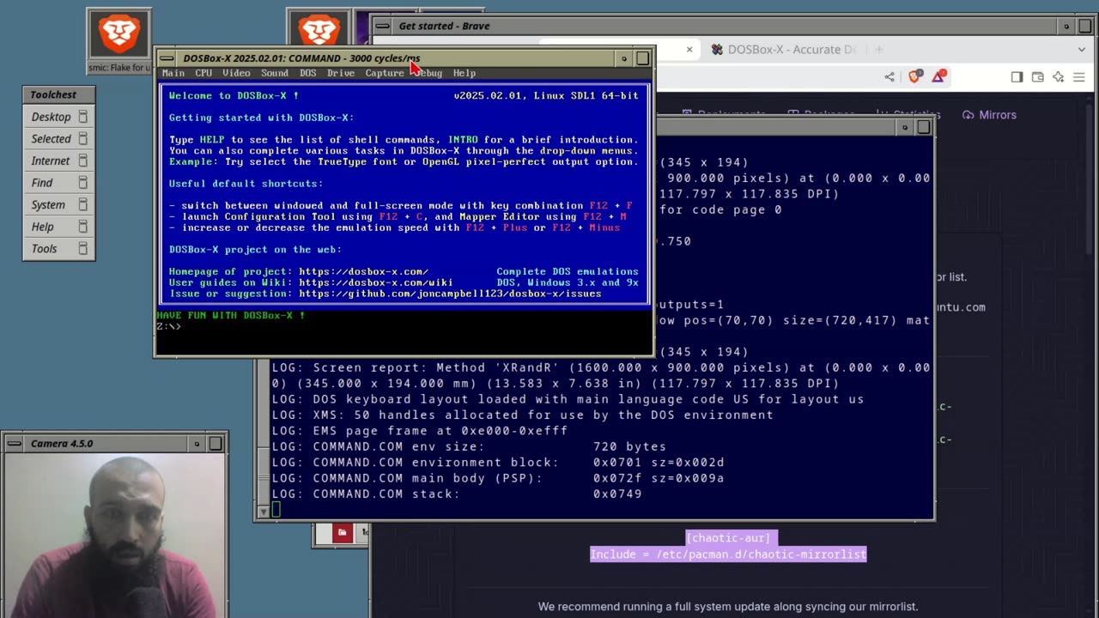Open the Find menu in Toolchest
The image size is (1099, 618).
58,183
